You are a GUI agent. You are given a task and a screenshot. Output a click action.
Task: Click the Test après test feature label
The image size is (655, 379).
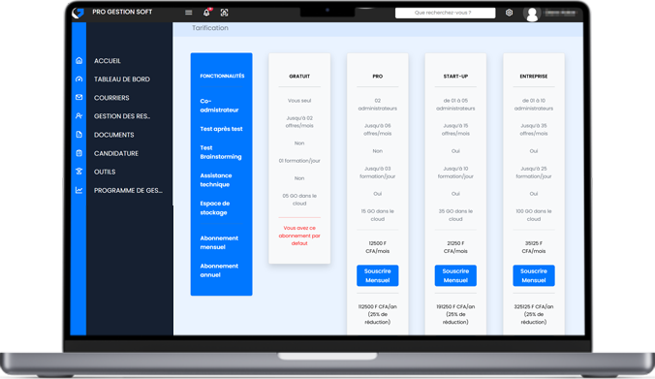click(221, 129)
